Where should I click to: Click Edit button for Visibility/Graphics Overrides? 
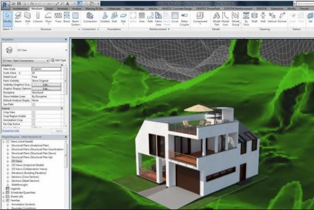(45, 84)
